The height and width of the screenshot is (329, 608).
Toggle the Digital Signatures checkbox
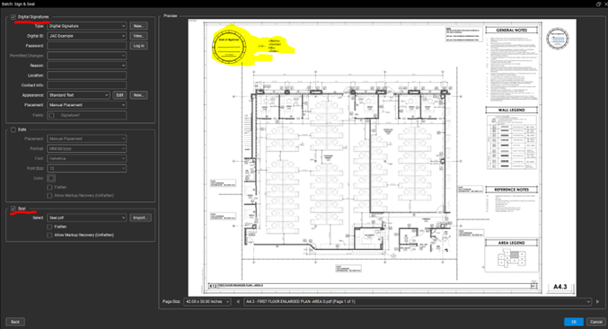(x=13, y=17)
